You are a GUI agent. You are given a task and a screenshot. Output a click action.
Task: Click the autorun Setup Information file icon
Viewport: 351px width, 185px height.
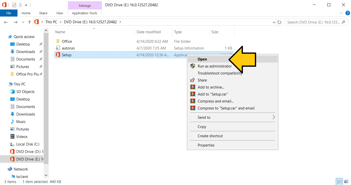click(x=58, y=48)
